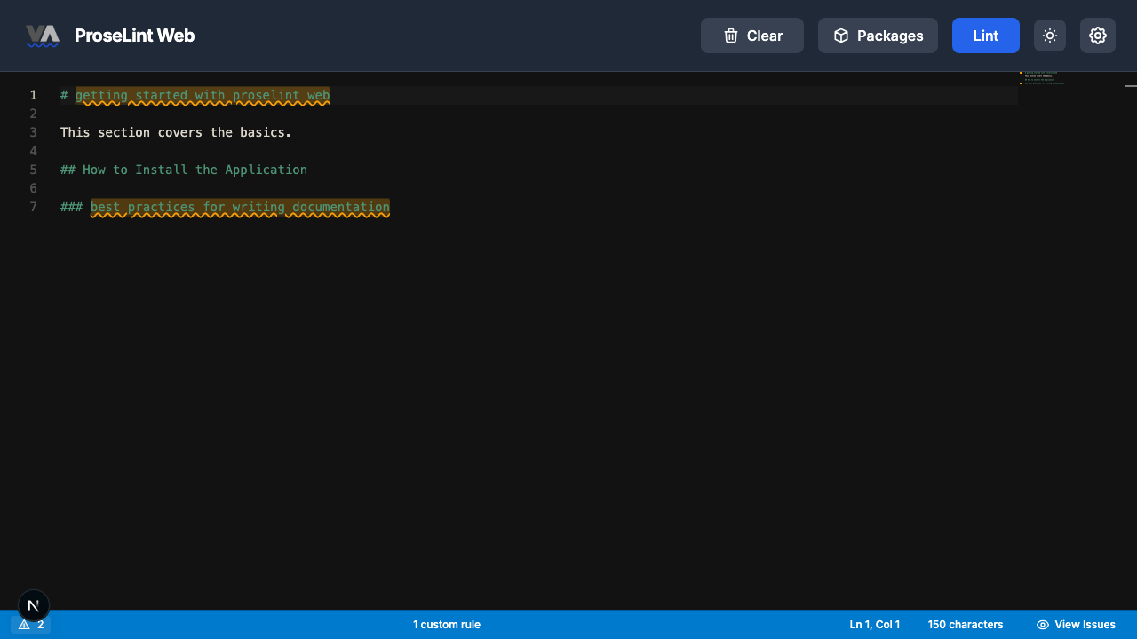Open the Packages manager
This screenshot has height=639, width=1137.
pos(878,35)
